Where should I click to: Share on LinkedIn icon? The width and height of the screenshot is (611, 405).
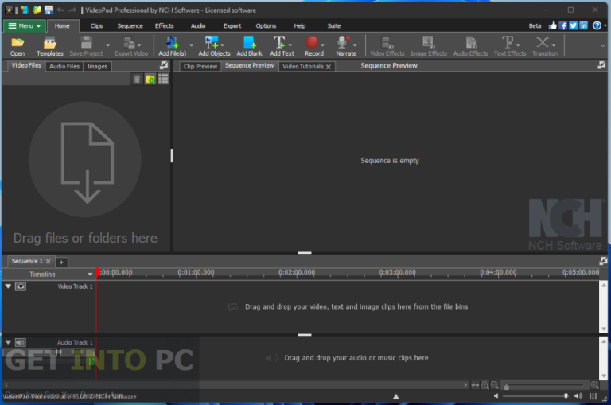point(583,25)
